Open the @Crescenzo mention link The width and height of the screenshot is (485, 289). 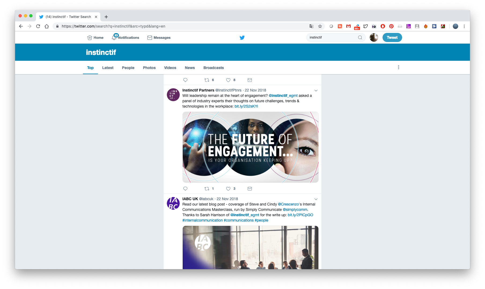[x=288, y=204]
